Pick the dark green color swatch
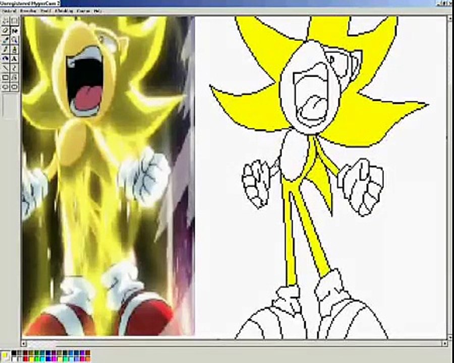The image size is (454, 363). (x=37, y=352)
